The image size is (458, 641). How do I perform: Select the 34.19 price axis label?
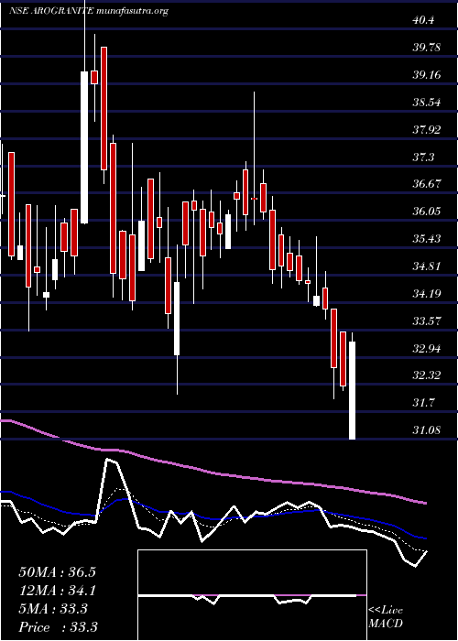point(427,294)
